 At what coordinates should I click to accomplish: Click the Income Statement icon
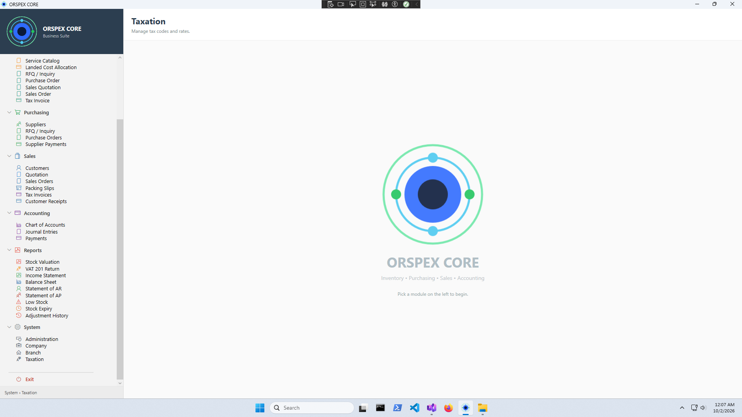tap(19, 275)
